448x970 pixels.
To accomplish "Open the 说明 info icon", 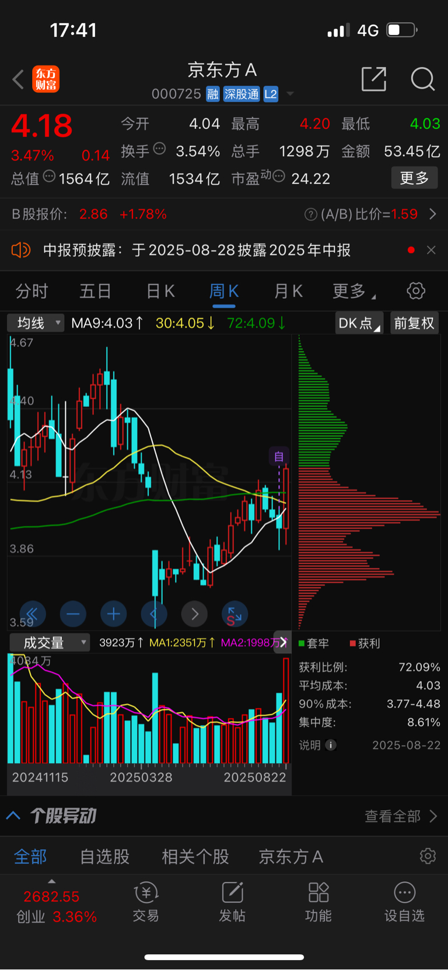I will 331,745.
